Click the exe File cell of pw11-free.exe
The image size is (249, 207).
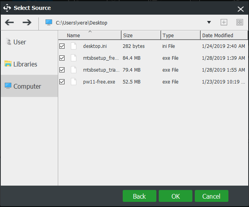tap(170, 82)
